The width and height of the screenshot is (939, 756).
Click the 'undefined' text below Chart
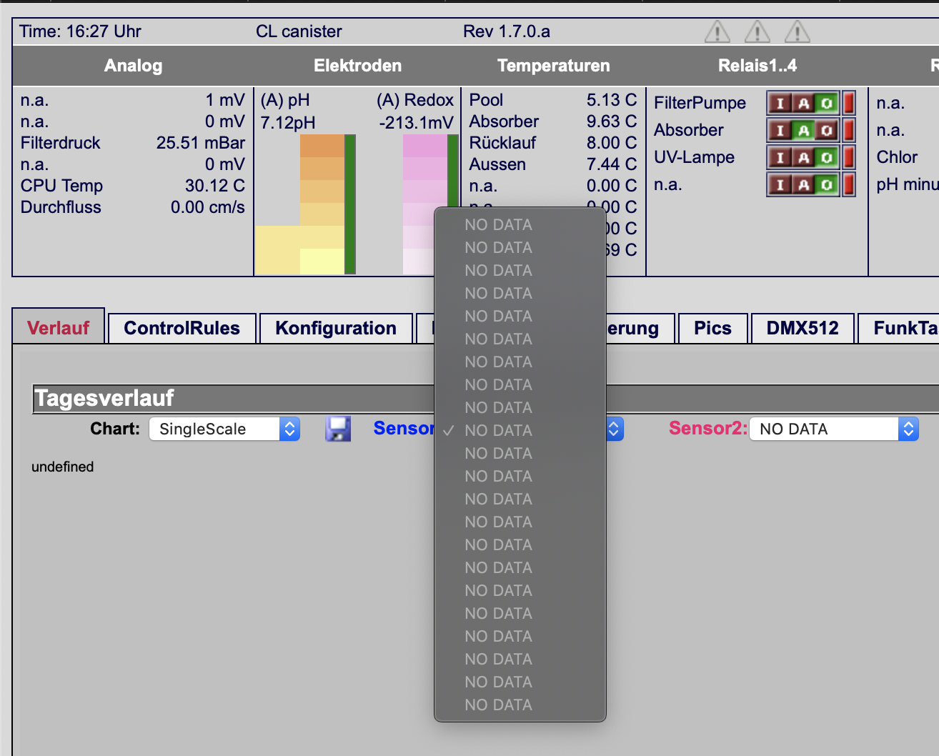click(63, 467)
